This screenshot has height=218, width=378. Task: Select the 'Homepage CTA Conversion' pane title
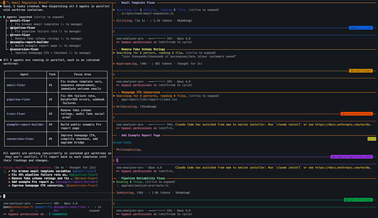(141, 92)
